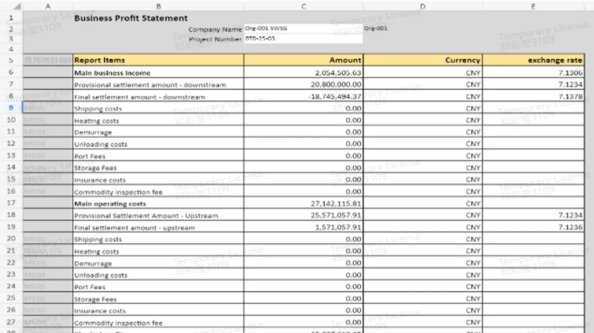Image resolution: width=594 pixels, height=333 pixels.
Task: Click the 'Business Profit Statement' title cell
Action: [131, 18]
